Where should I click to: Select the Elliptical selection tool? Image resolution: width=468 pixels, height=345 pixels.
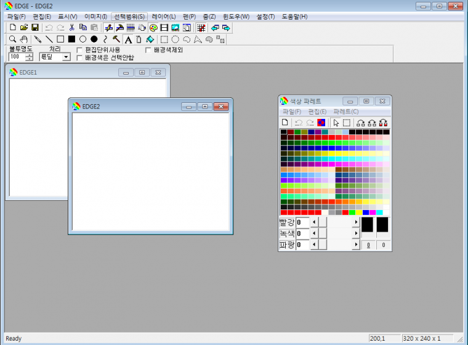175,39
